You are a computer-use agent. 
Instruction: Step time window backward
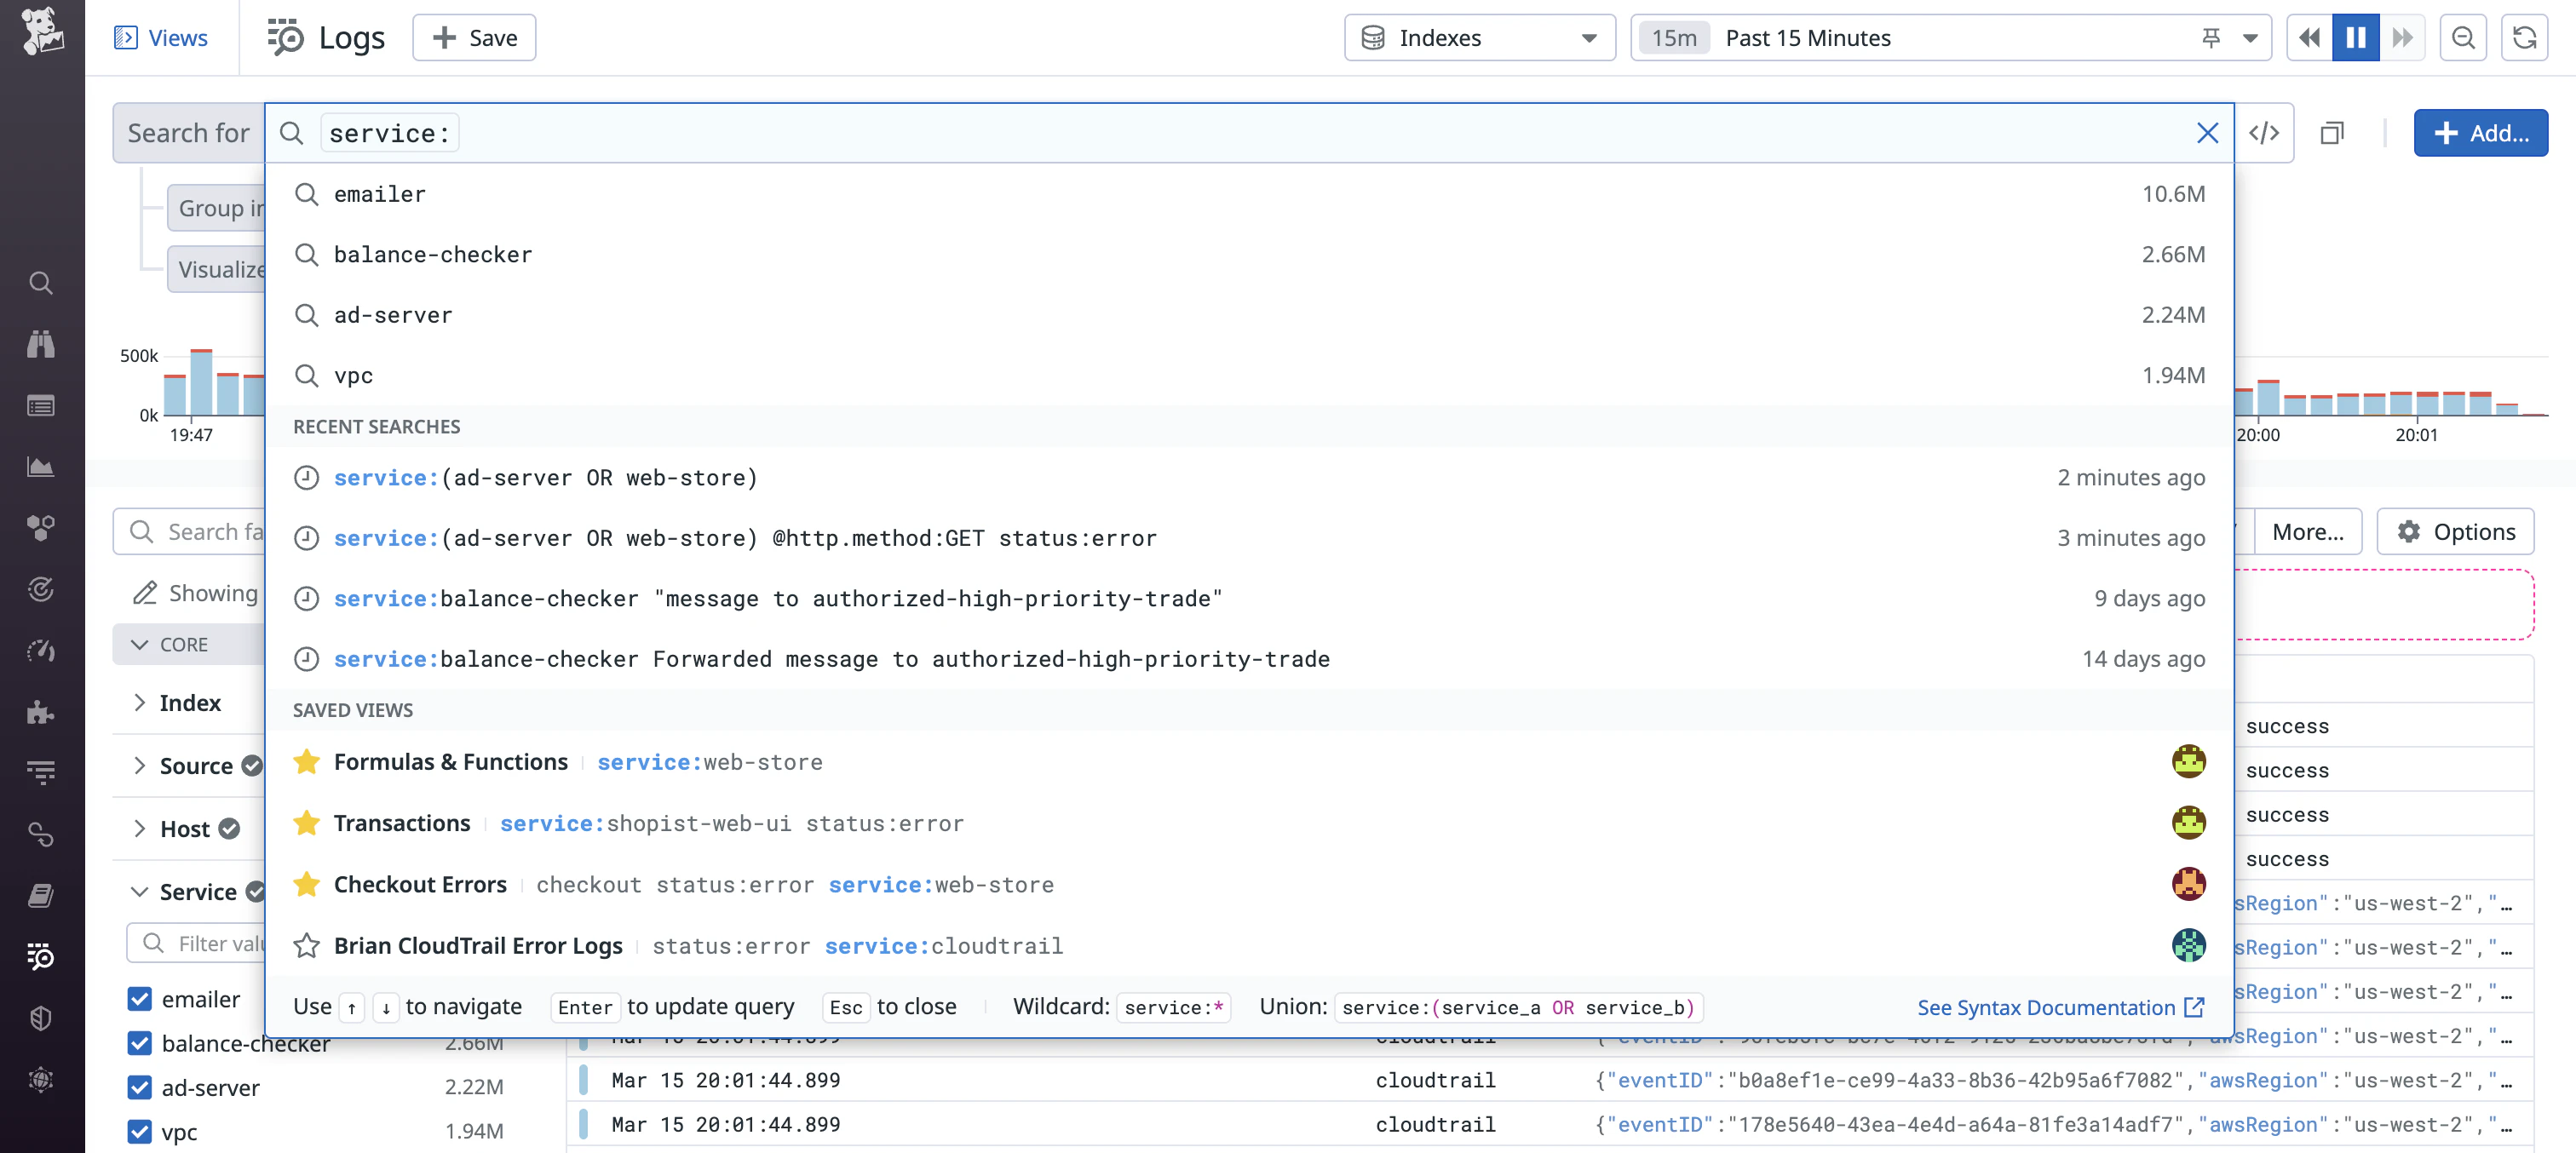[x=2309, y=38]
